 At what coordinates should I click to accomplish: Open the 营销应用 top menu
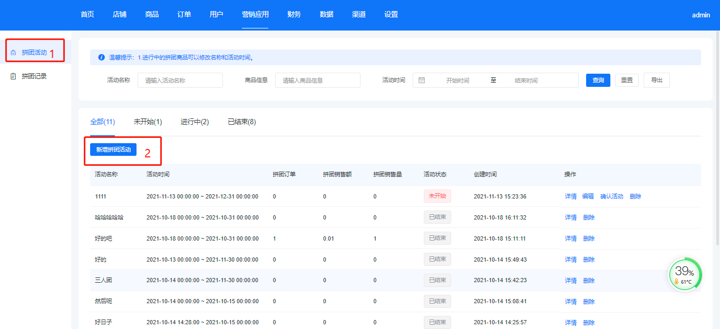click(255, 15)
